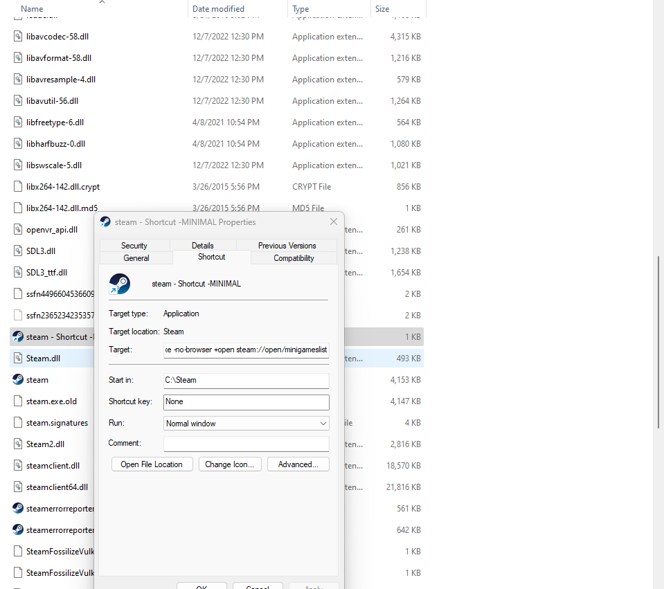Click the 4/8/2021 date of libharfbuzz-0.dll

click(x=226, y=144)
